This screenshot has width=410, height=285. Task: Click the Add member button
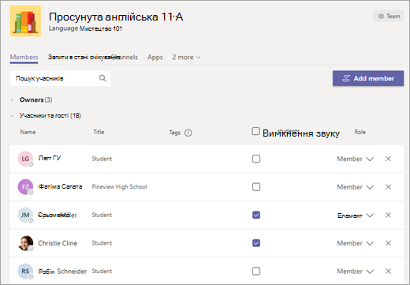(x=368, y=78)
